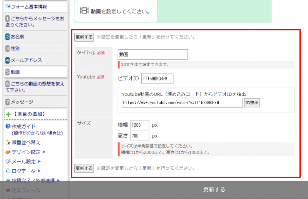308x199 pixels.
Task: Click the ビデオID input field
Action: click(x=157, y=79)
